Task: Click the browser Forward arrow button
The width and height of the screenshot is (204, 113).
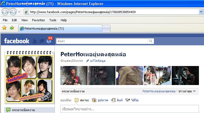Action: click(x=13, y=12)
